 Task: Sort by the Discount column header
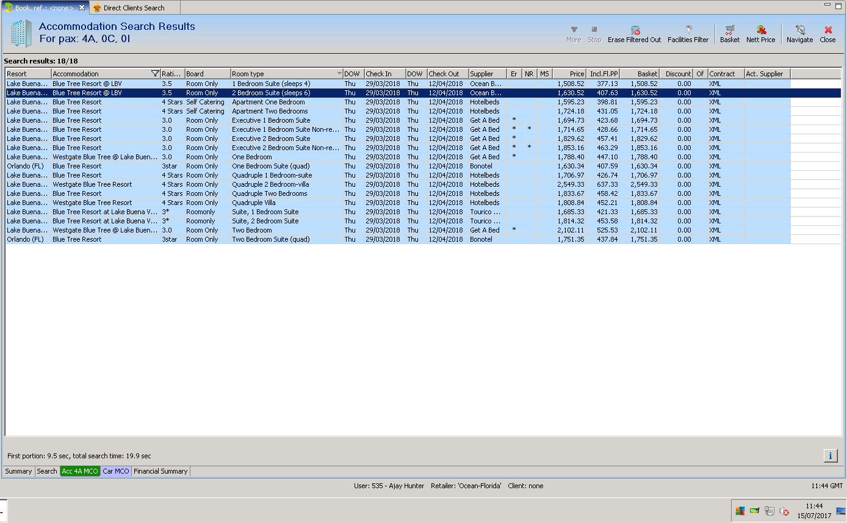click(676, 74)
